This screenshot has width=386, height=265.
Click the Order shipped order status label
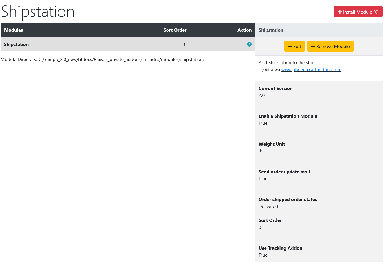click(288, 199)
